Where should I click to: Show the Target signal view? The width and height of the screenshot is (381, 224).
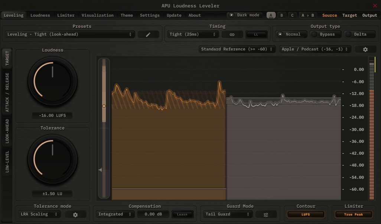point(350,15)
